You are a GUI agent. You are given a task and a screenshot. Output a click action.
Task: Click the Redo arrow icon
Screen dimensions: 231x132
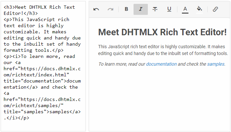tap(110, 9)
